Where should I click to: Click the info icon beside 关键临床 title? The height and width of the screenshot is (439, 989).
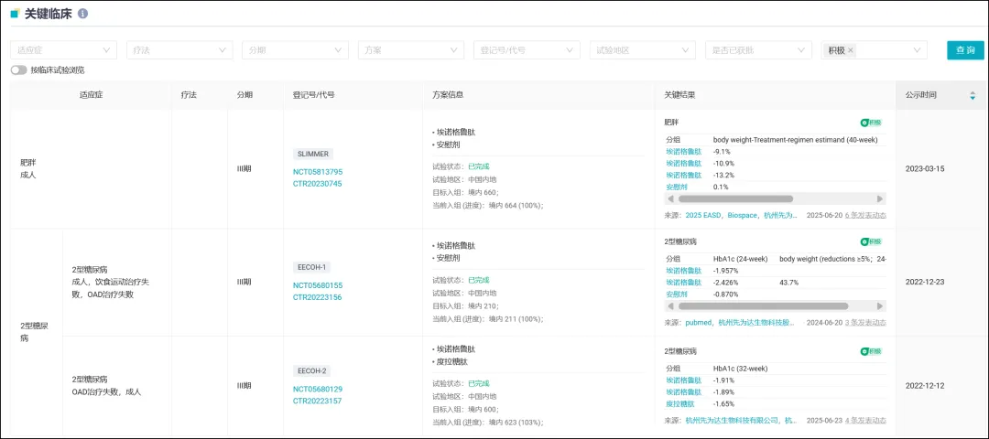click(83, 14)
